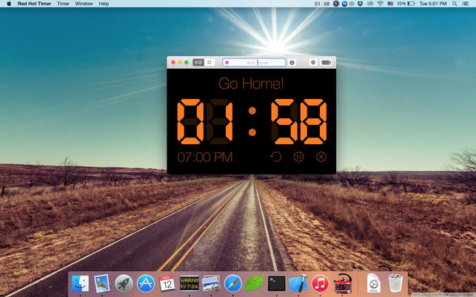Click the 22% battery status indicator

(x=406, y=4)
